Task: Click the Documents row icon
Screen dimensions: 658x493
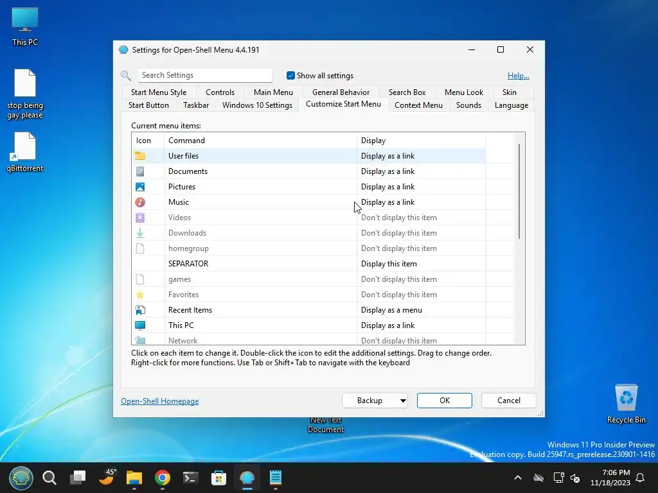Action: [140, 171]
